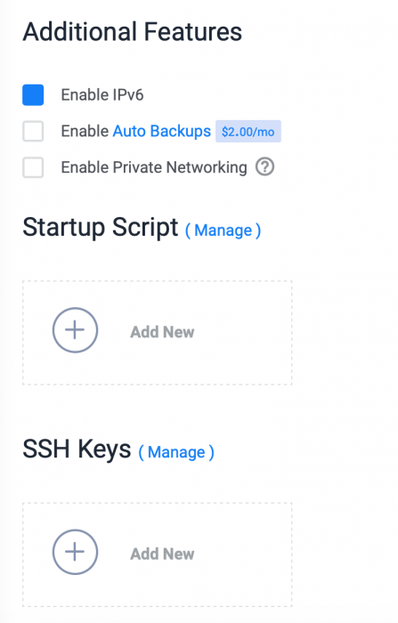Click the $2.00/mo price badge

pos(248,132)
